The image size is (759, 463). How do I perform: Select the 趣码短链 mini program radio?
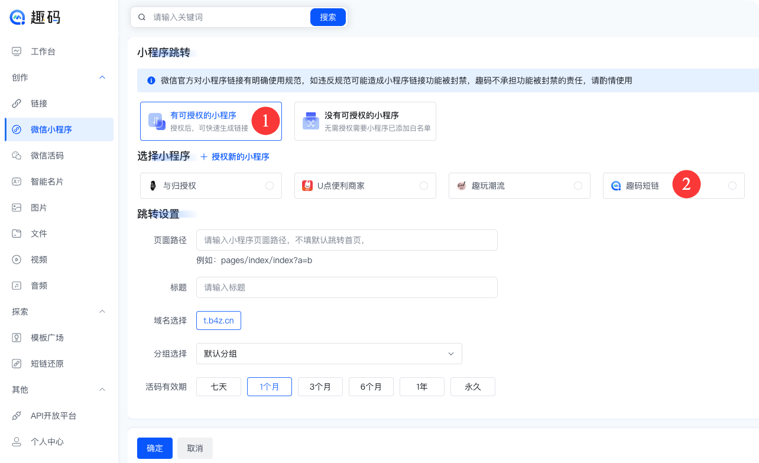732,185
